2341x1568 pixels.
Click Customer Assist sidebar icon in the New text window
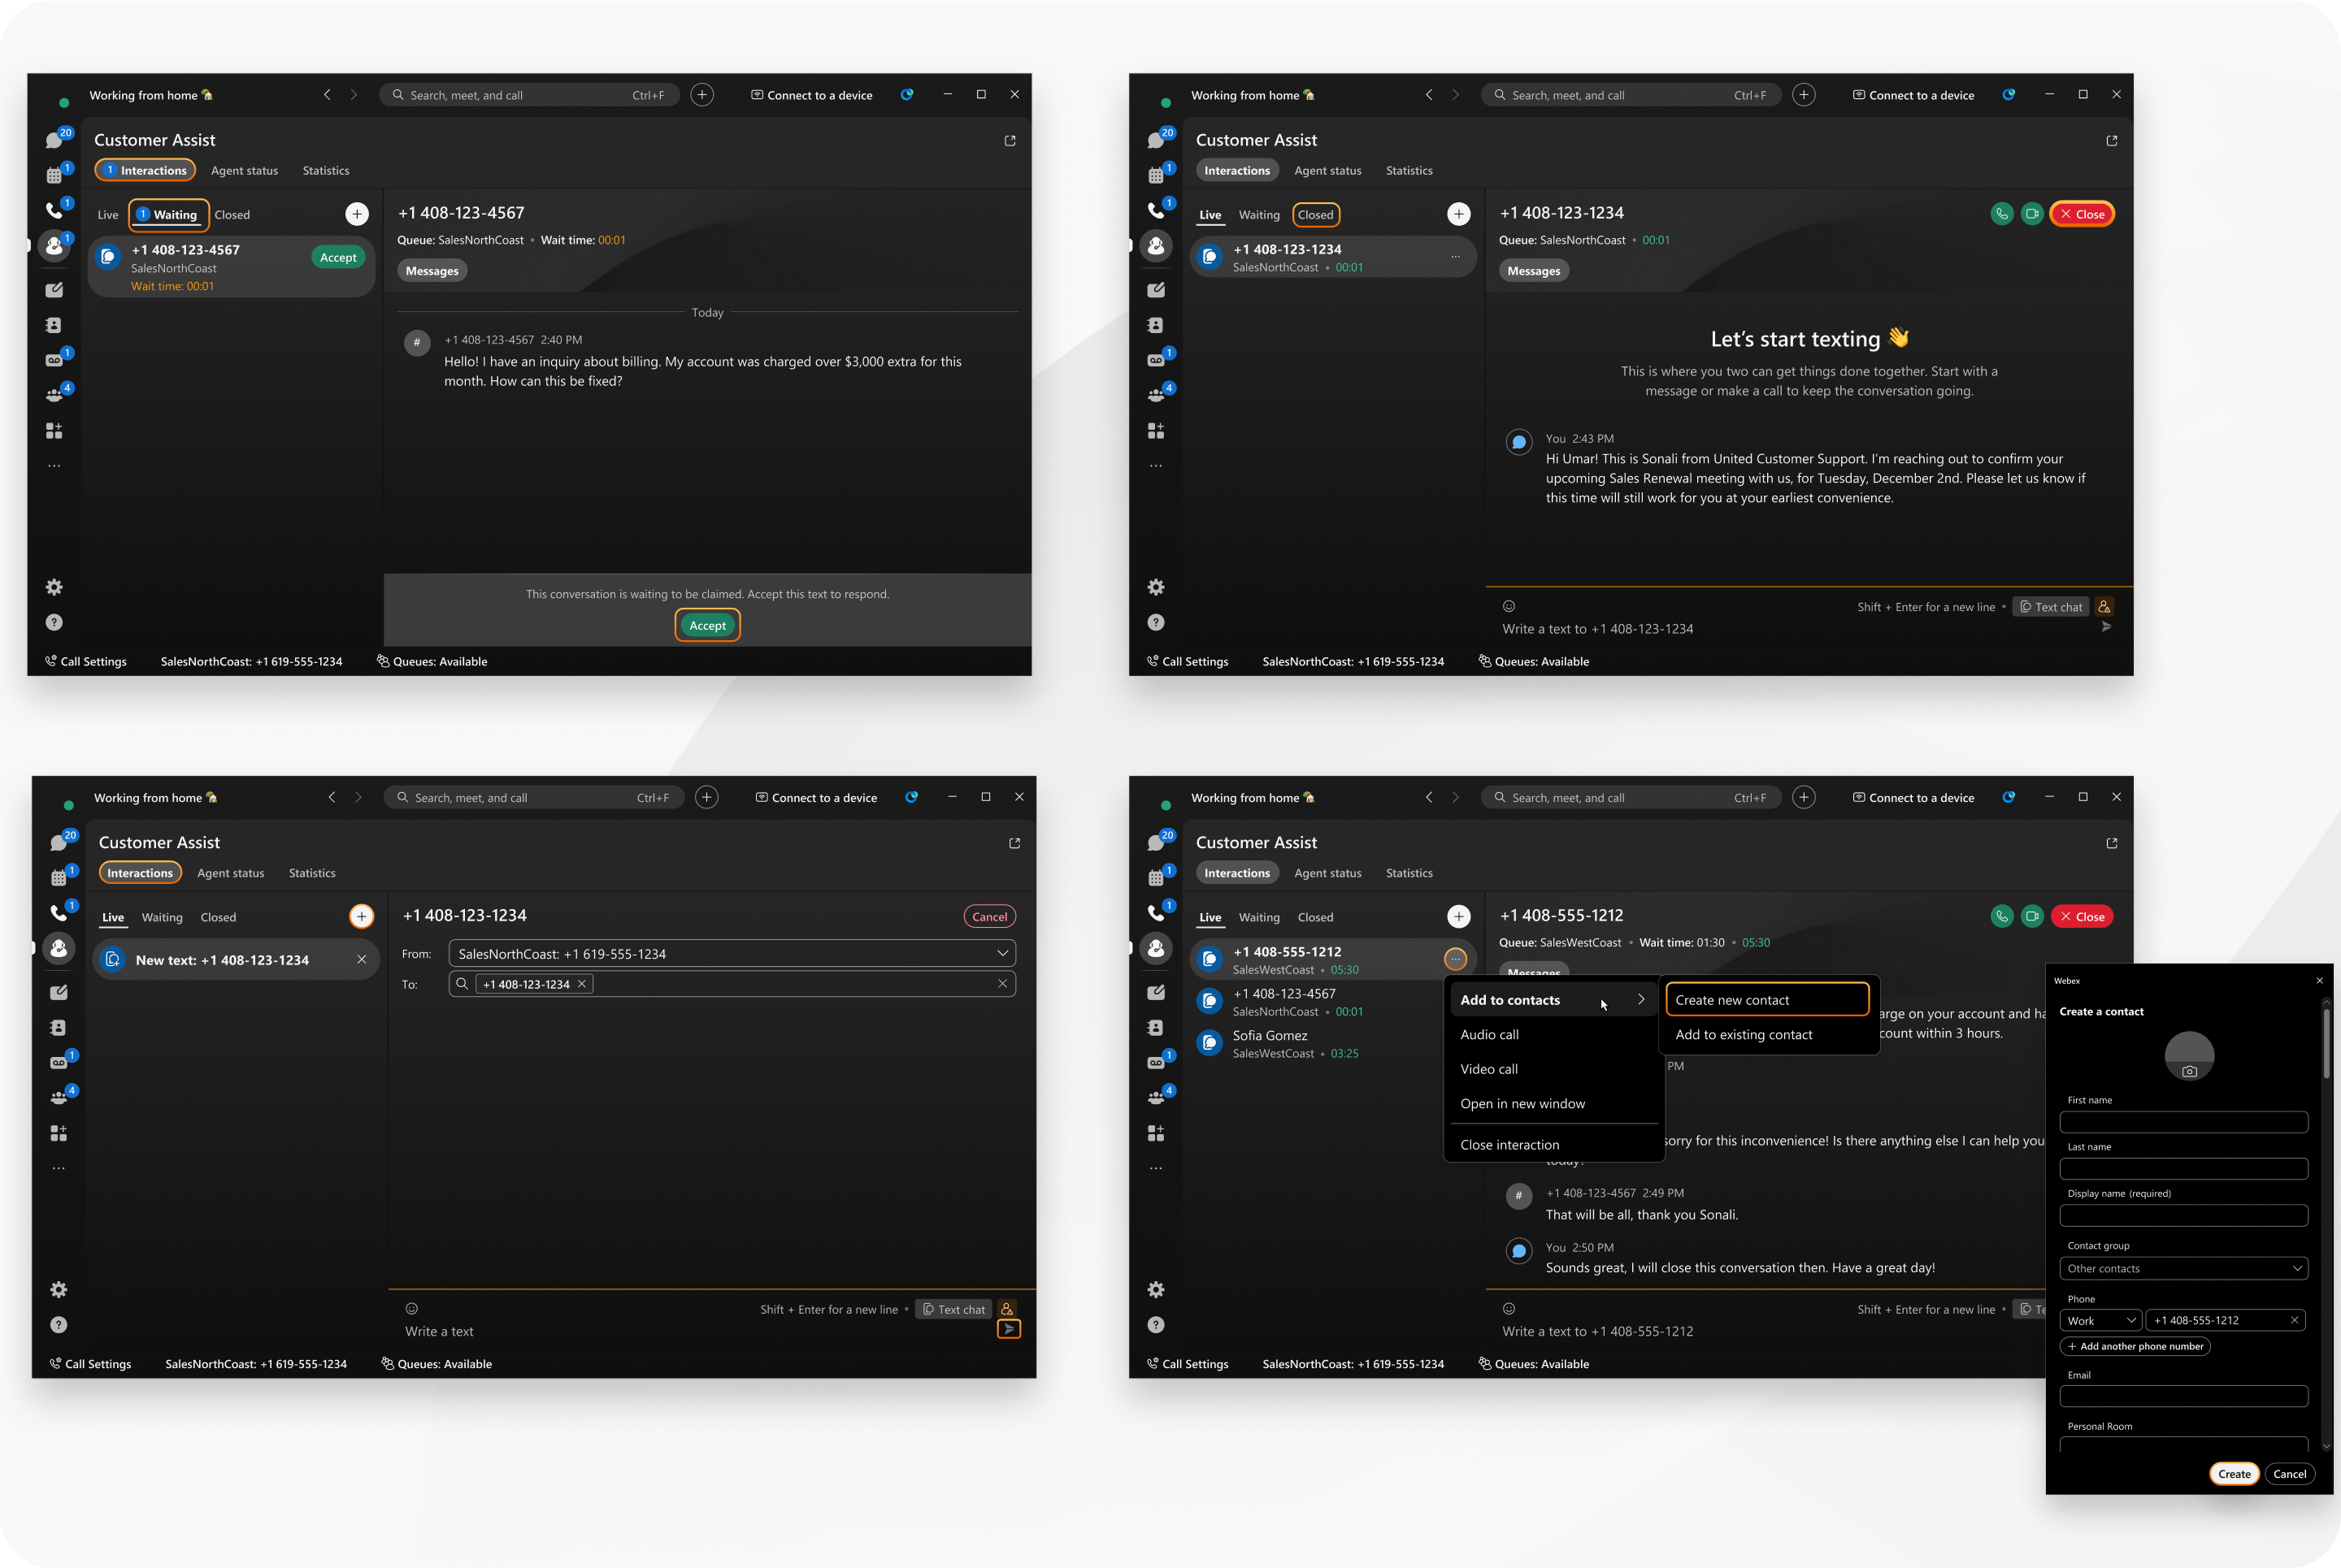(x=59, y=948)
